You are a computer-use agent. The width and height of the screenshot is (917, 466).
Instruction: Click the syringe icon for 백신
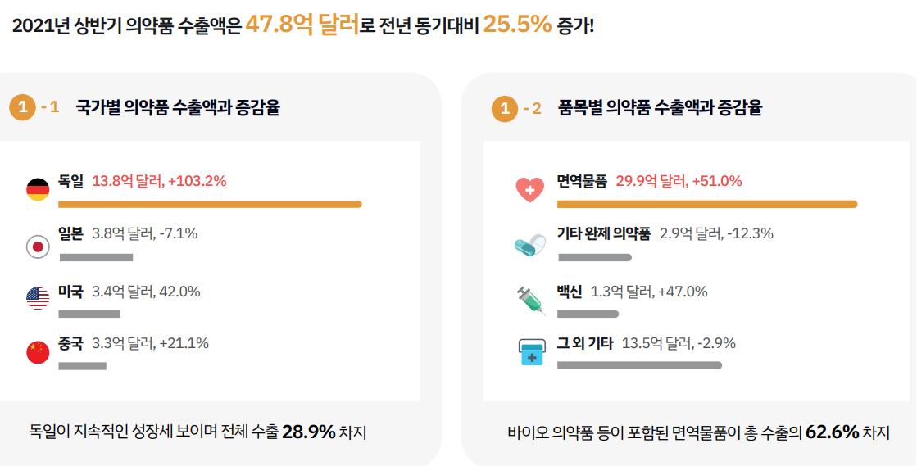click(531, 301)
